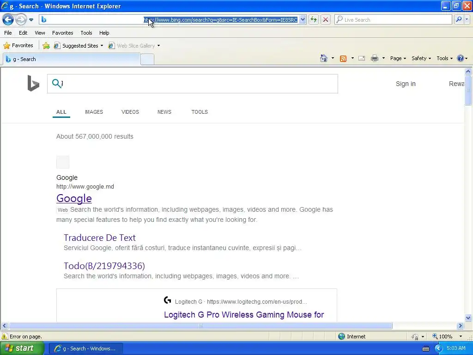Open the Tools menu in menu bar
Image resolution: width=473 pixels, height=355 pixels.
click(86, 33)
